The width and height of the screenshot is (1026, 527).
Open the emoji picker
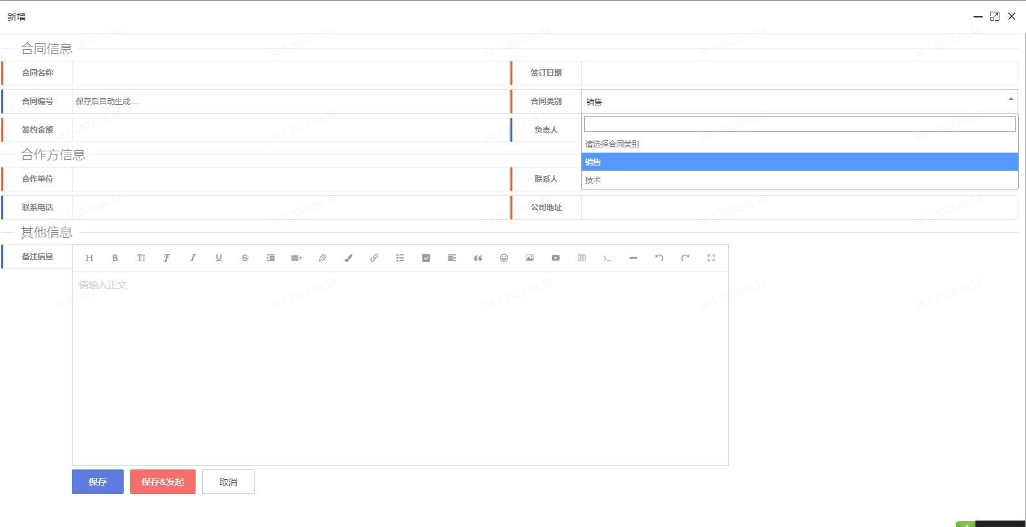504,258
